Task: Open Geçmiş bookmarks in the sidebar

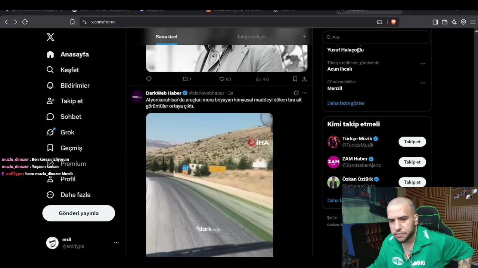Action: click(64, 148)
